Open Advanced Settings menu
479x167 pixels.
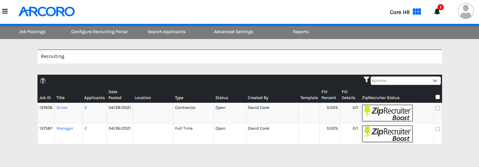234,32
